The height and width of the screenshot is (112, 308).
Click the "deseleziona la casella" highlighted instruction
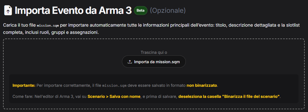[200, 96]
